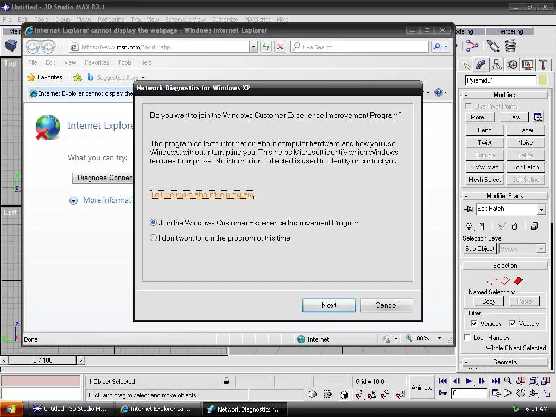Click the IE Refresh button icon
Image resolution: width=556 pixels, height=417 pixels.
(x=266, y=47)
